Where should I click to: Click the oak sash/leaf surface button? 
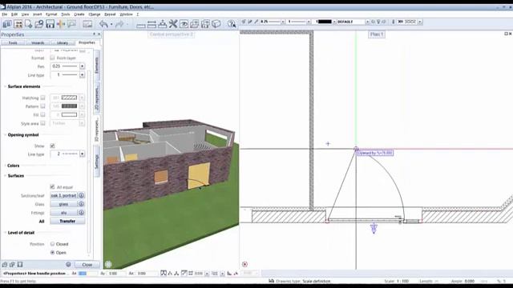click(x=64, y=195)
